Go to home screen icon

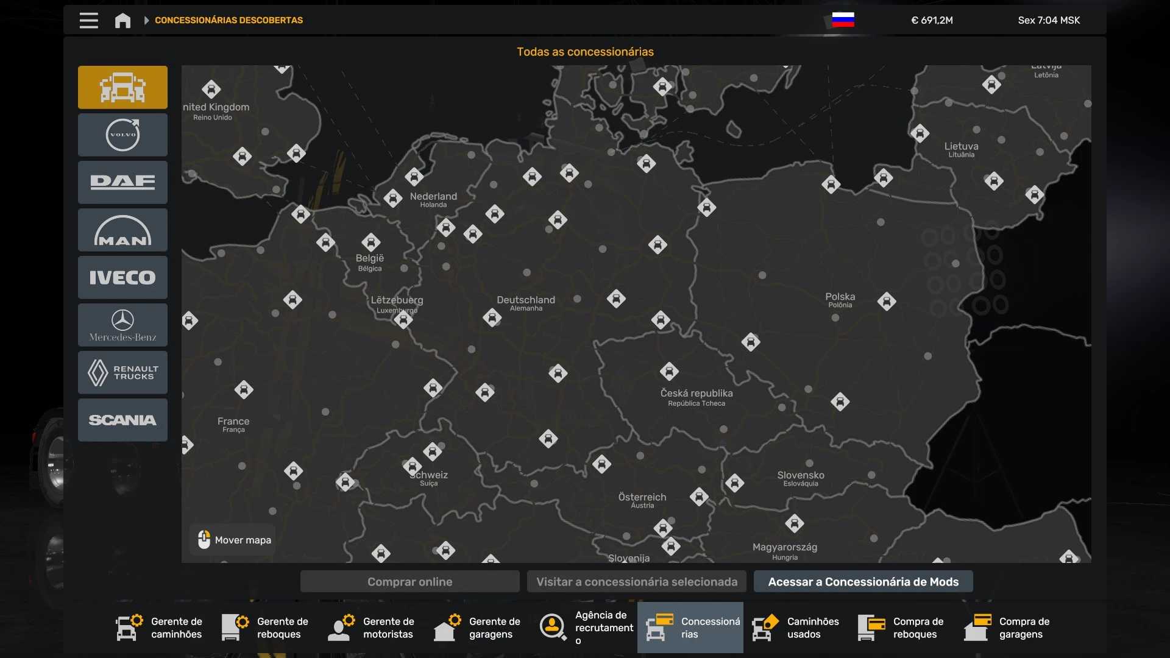coord(122,20)
